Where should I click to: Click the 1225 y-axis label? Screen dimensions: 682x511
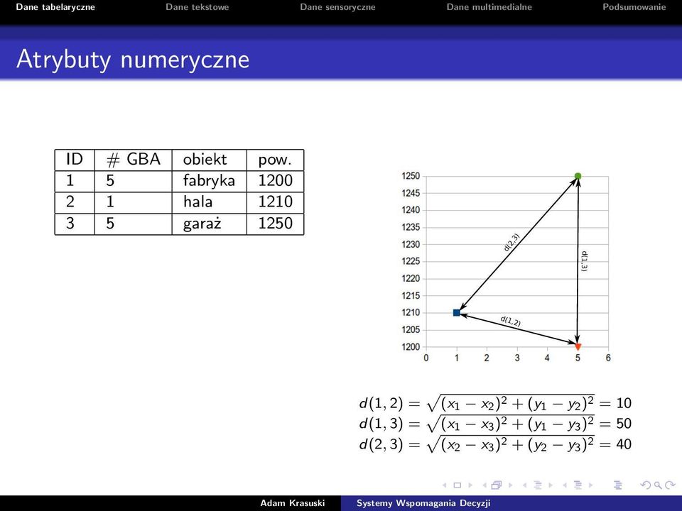[x=411, y=261]
